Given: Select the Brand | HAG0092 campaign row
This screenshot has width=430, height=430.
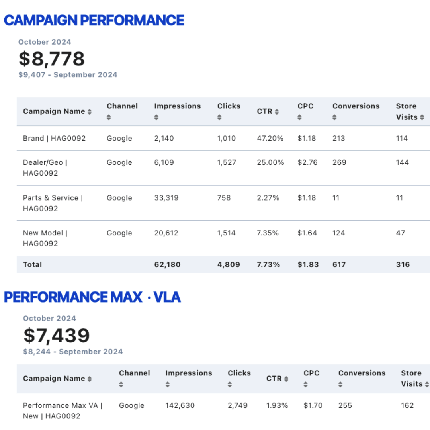Looking at the screenshot, I should 223,138.
